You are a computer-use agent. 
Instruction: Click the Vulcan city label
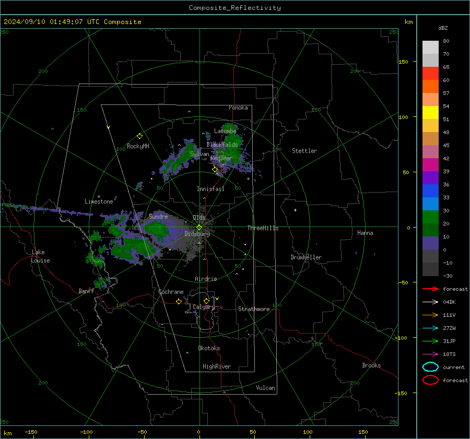pos(265,388)
